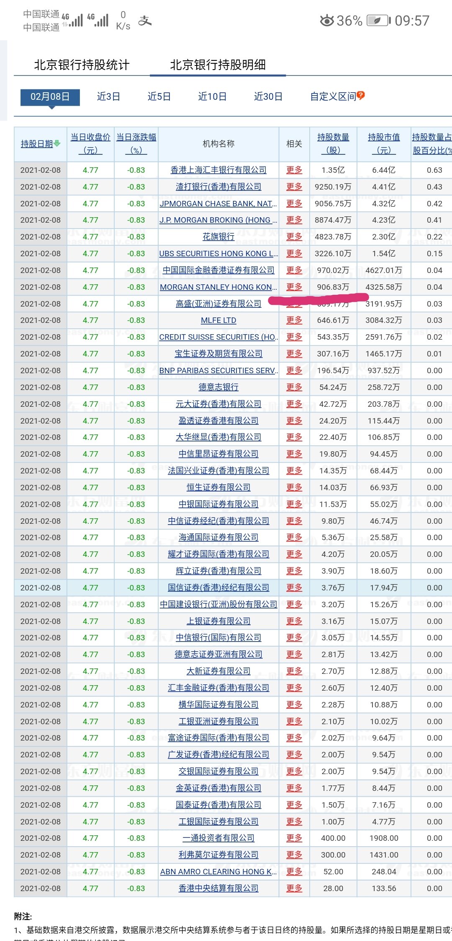Select the 相关 column header
Screen dimensions: 452x941
[294, 144]
